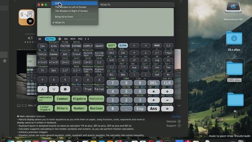Viewport: 252px width, 142px height.
Task: Click the Sin key
Action: pyautogui.click(x=146, y=67)
